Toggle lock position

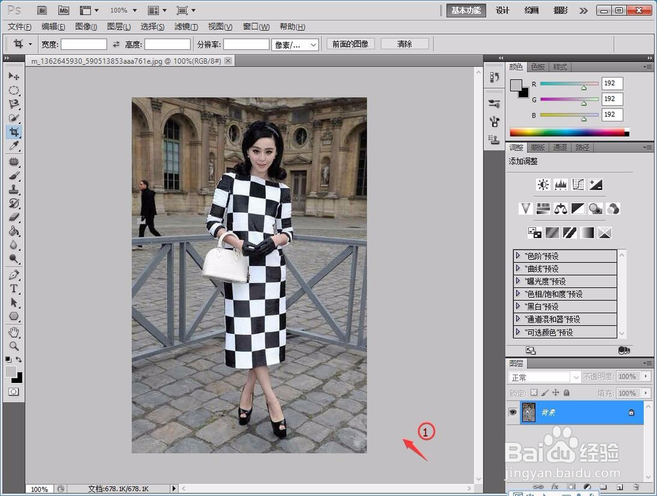[x=556, y=392]
